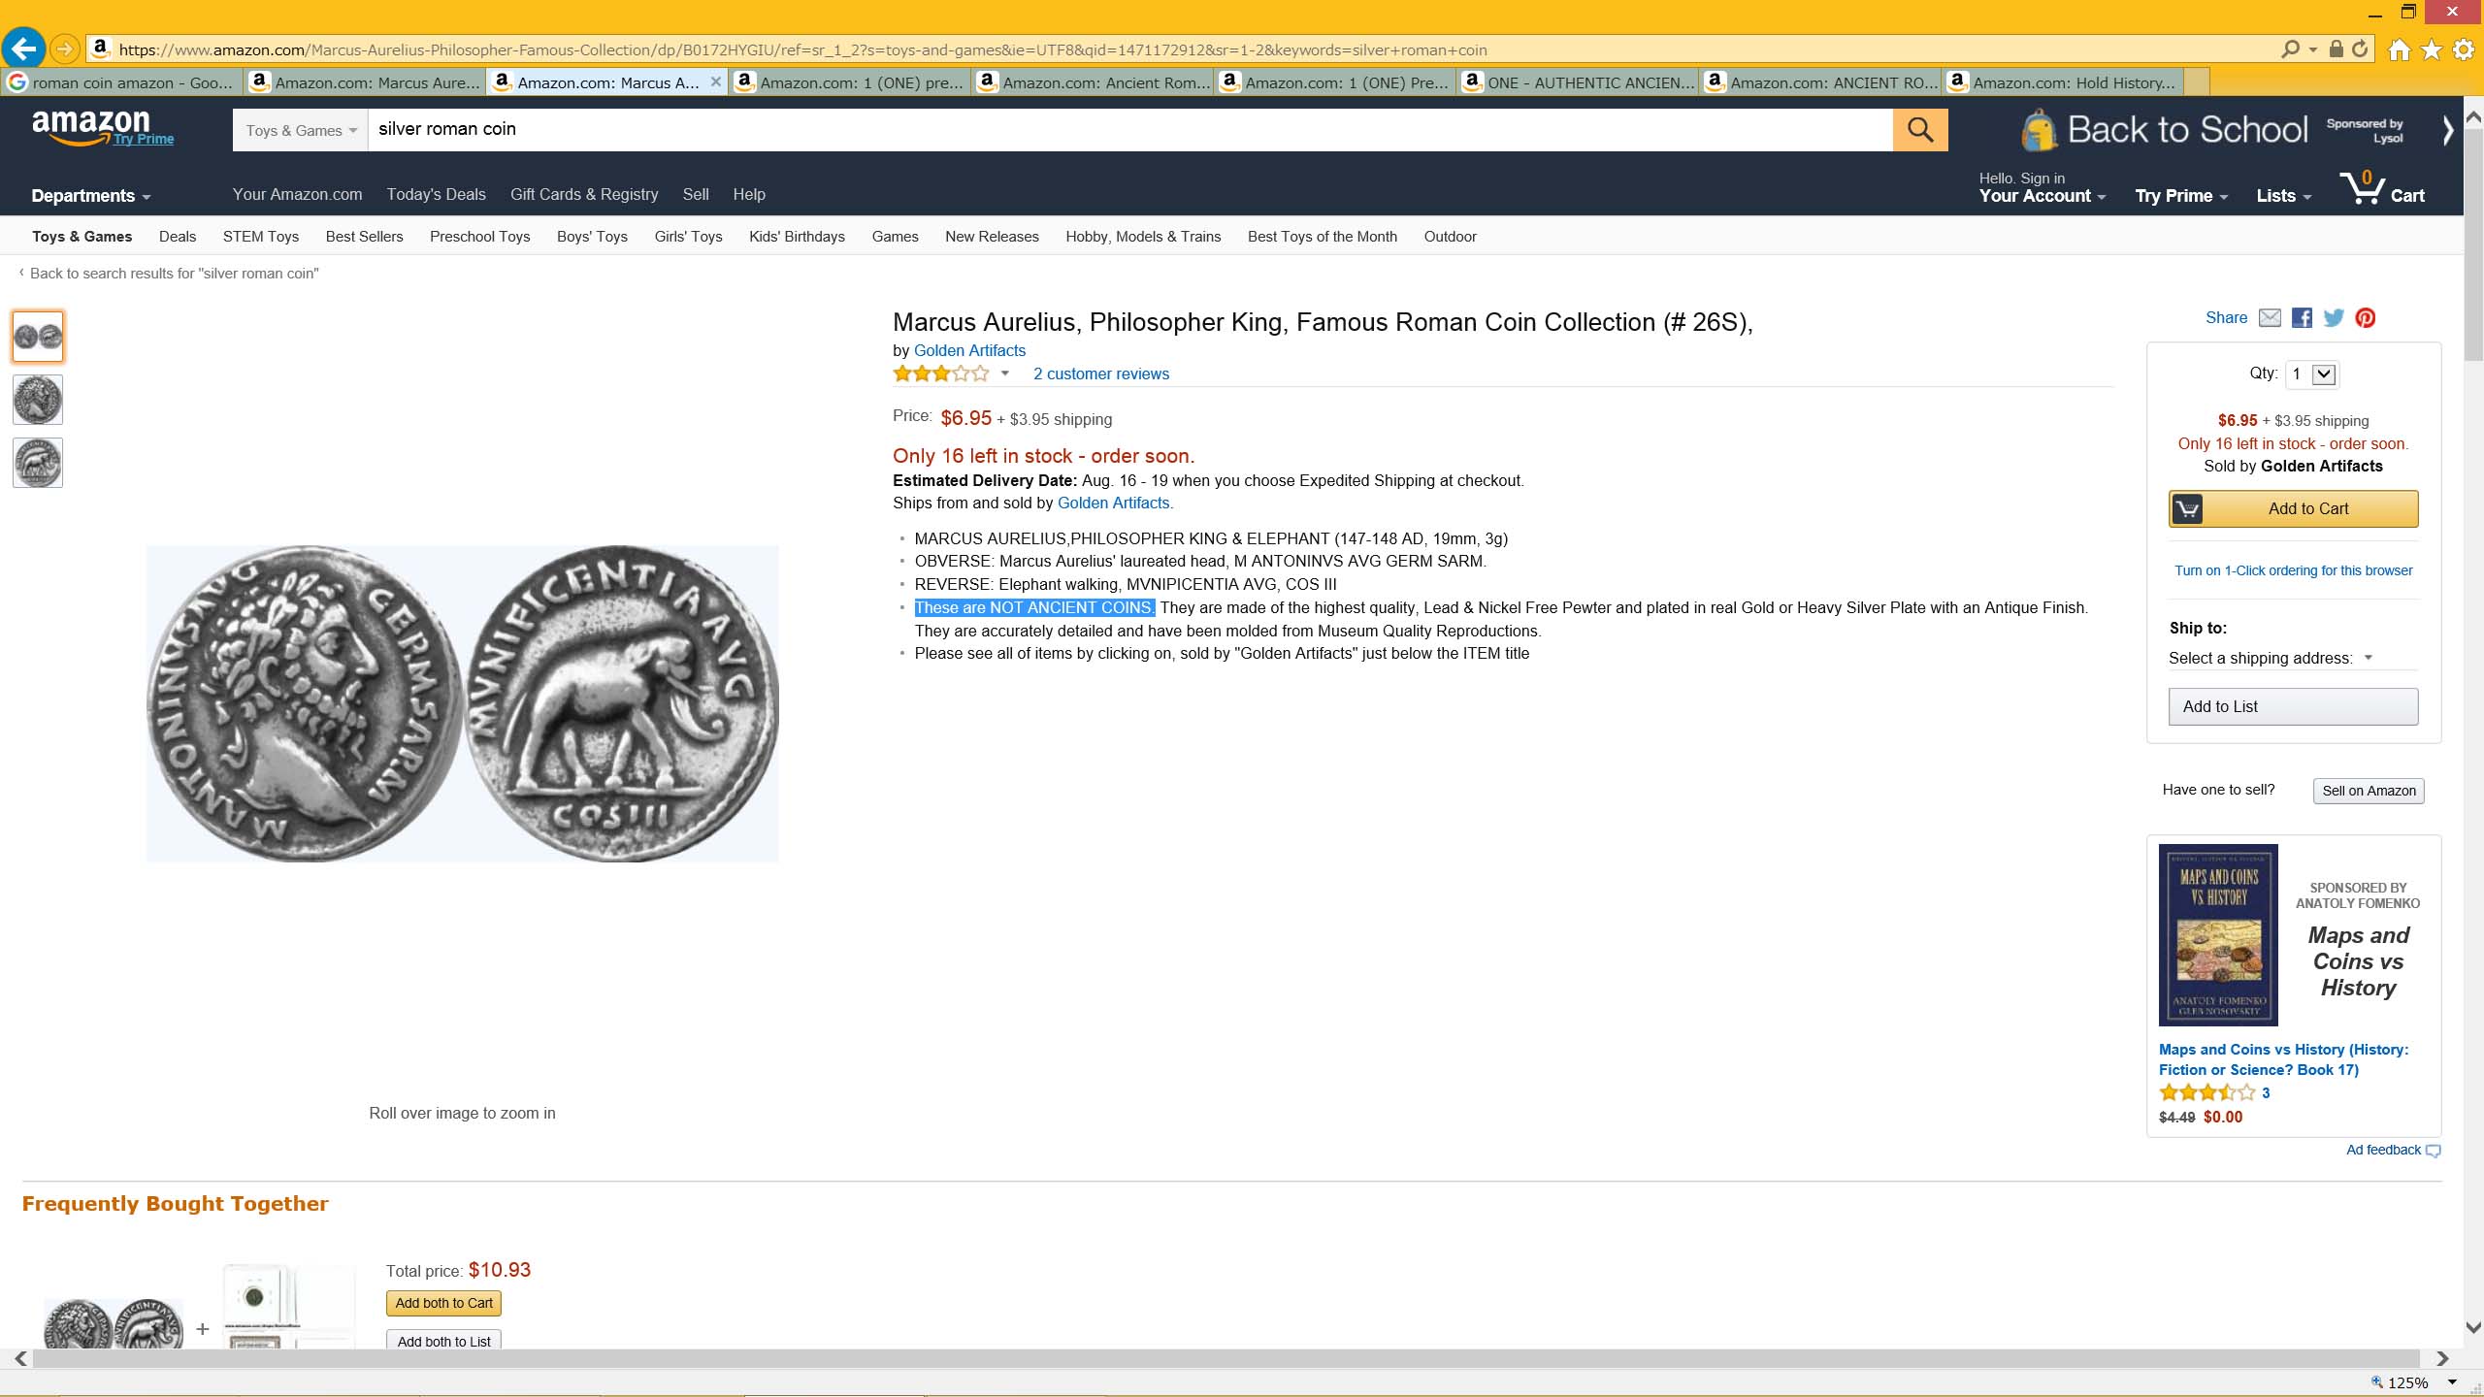Click the address bar padlock icon
The width and height of the screenshot is (2484, 1397).
pos(2337,49)
